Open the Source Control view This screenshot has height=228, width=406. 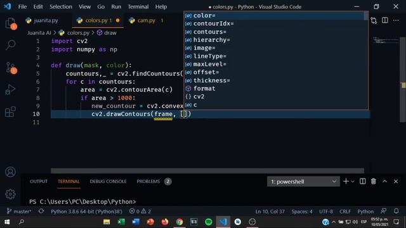tap(10, 68)
